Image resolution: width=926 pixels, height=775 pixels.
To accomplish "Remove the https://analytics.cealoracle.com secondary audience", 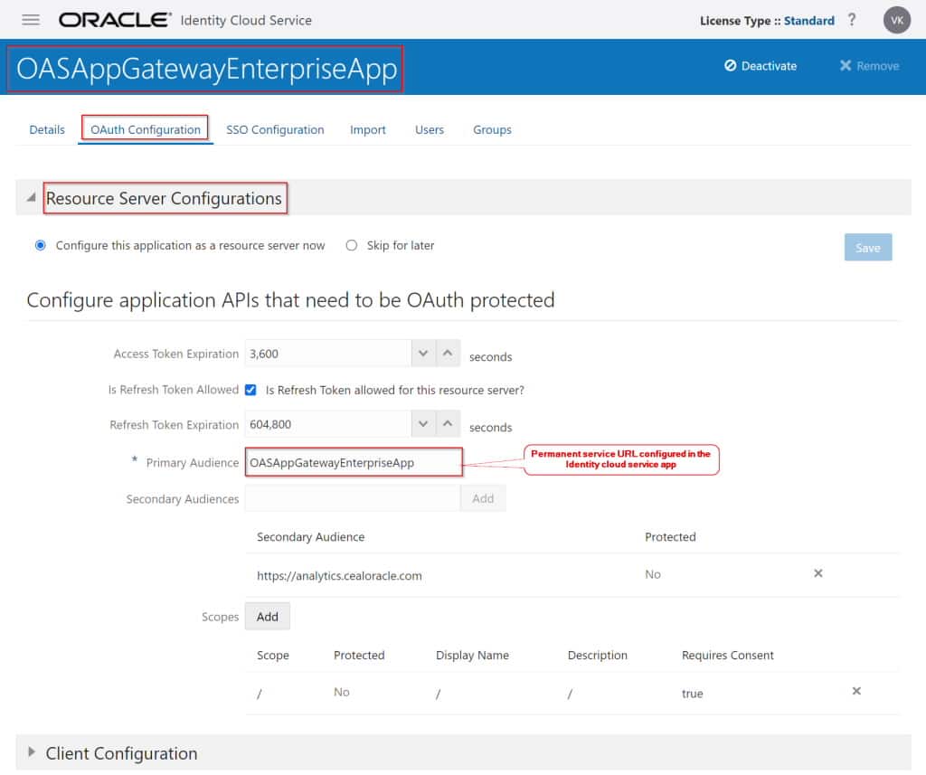I will 817,573.
